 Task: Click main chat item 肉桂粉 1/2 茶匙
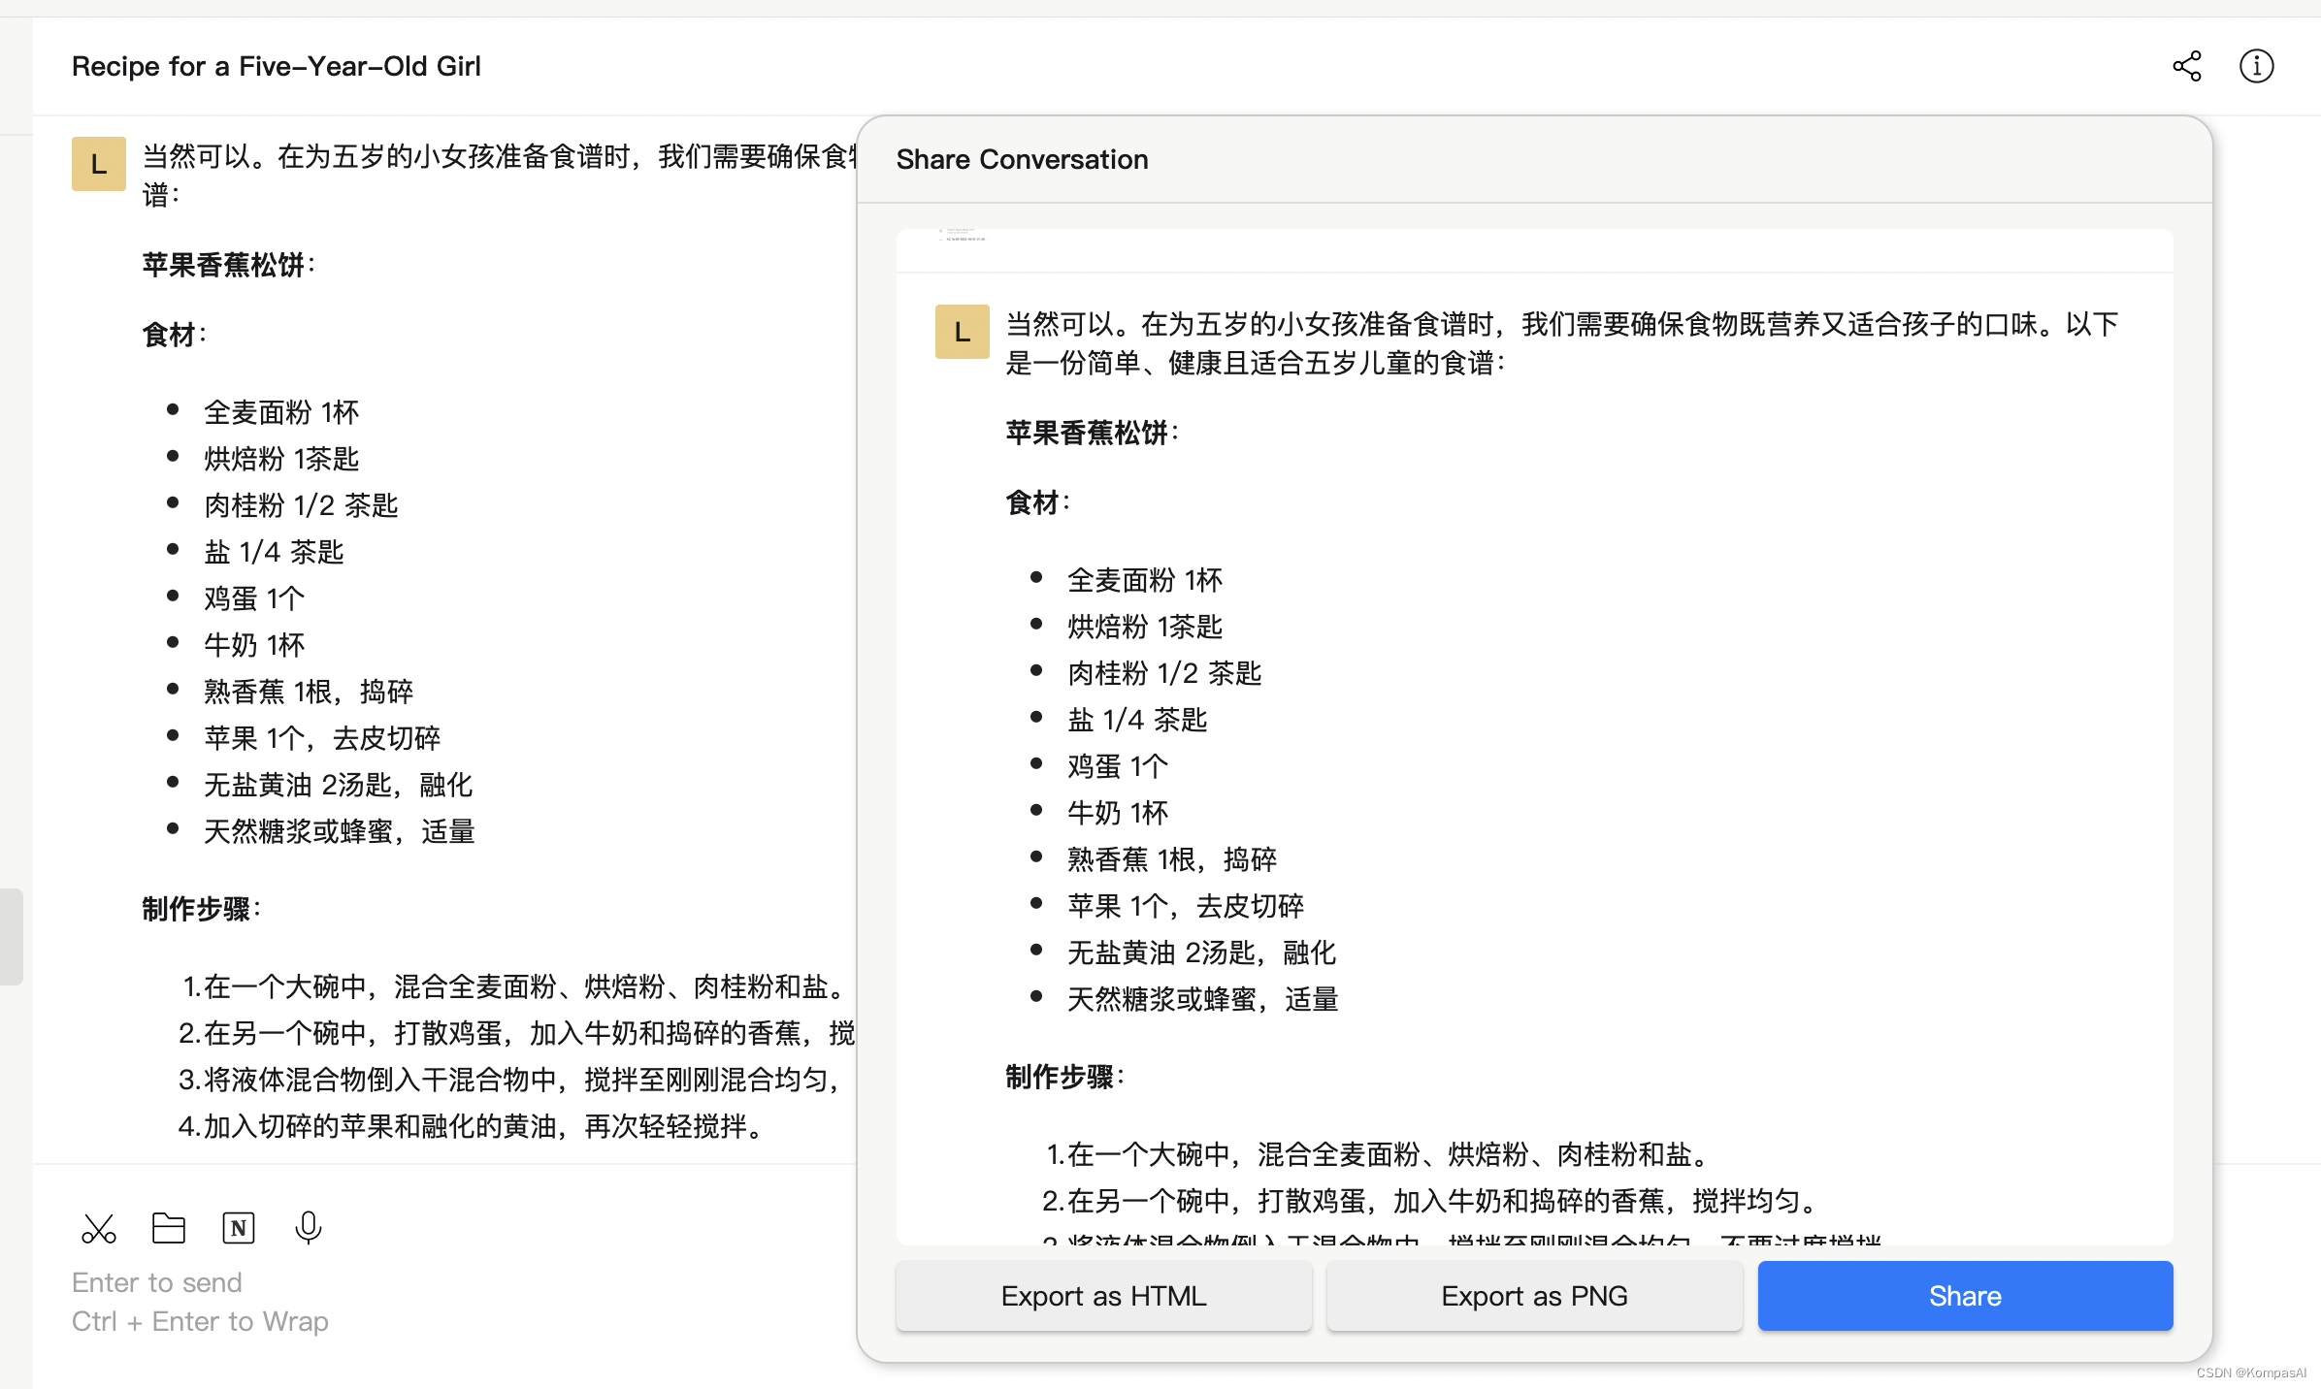click(x=301, y=505)
